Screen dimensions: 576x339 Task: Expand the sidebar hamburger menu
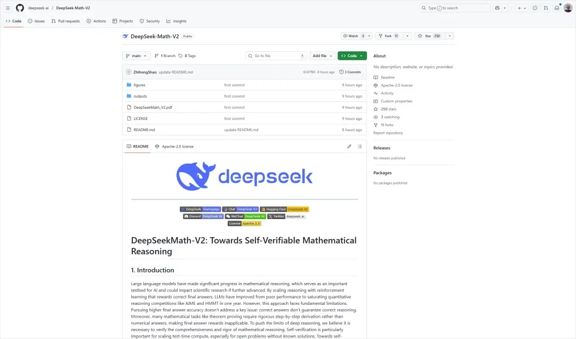point(7,7)
